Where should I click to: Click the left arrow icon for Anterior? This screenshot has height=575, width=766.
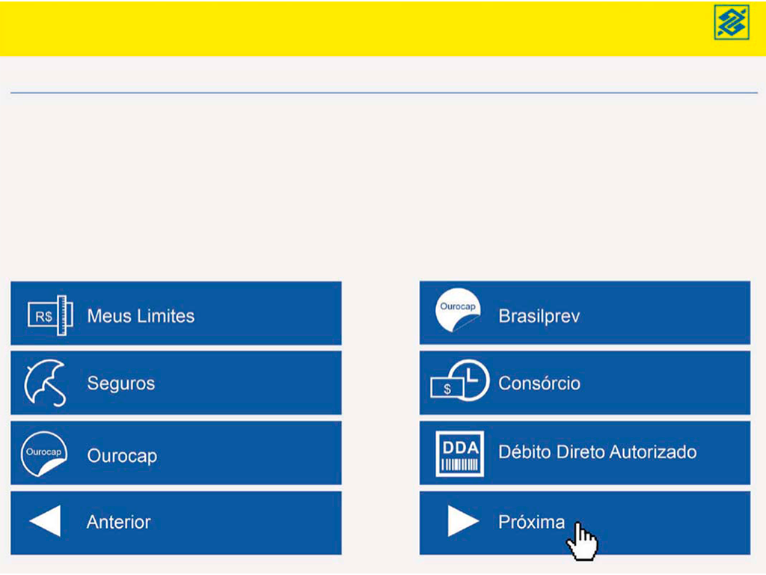coord(45,521)
